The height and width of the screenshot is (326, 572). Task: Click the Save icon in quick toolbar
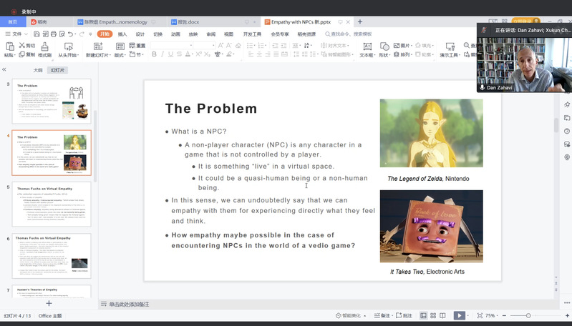pyautogui.click(x=37, y=34)
